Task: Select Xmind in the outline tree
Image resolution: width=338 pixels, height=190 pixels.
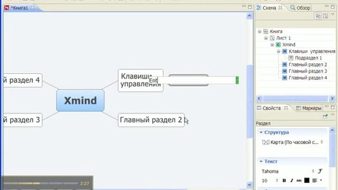Action: (289, 44)
